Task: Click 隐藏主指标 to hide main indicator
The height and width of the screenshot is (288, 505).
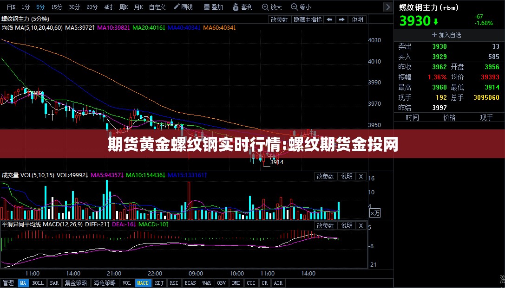Action: (307, 19)
